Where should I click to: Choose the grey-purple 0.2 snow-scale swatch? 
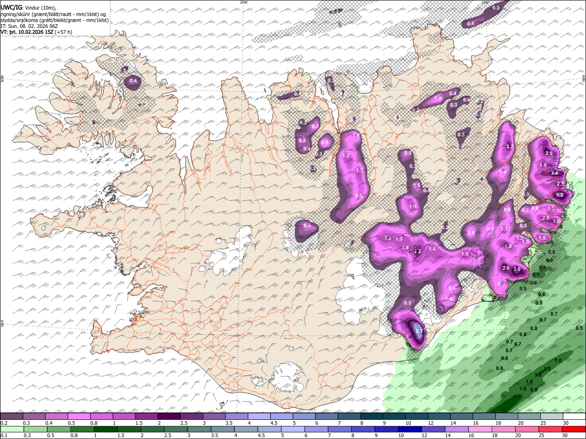11,417
